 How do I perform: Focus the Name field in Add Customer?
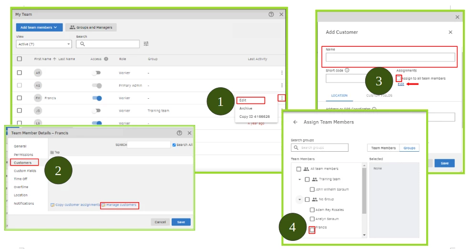(x=390, y=57)
